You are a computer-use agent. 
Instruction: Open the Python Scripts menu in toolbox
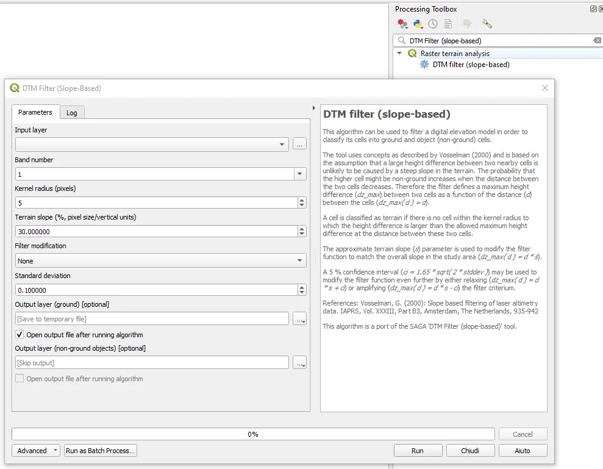point(418,24)
